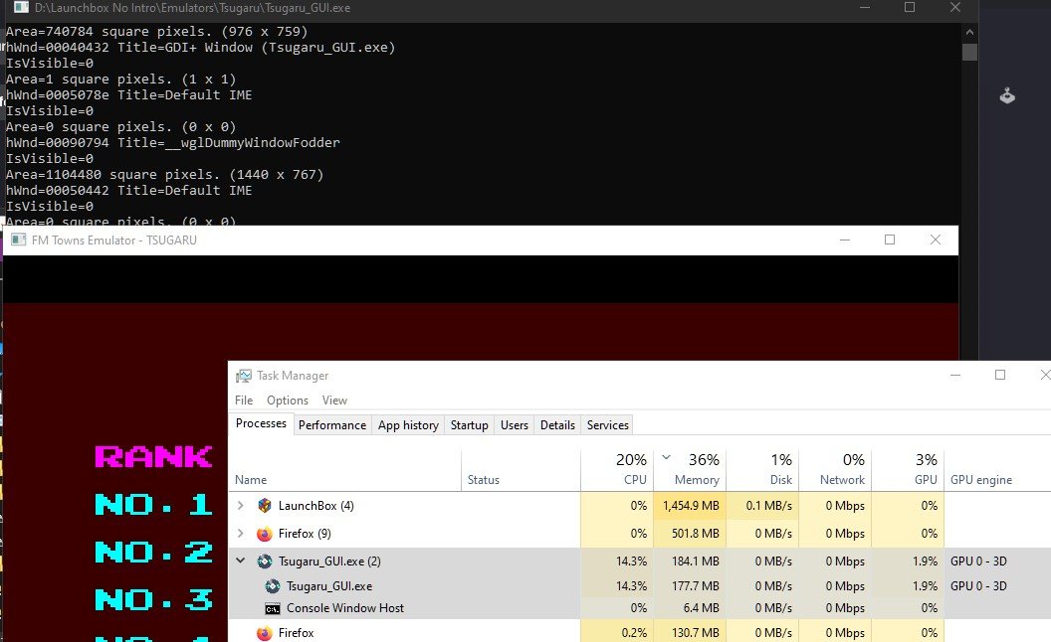1051x642 pixels.
Task: Minimize the FM Towns Emulator window
Action: click(845, 240)
